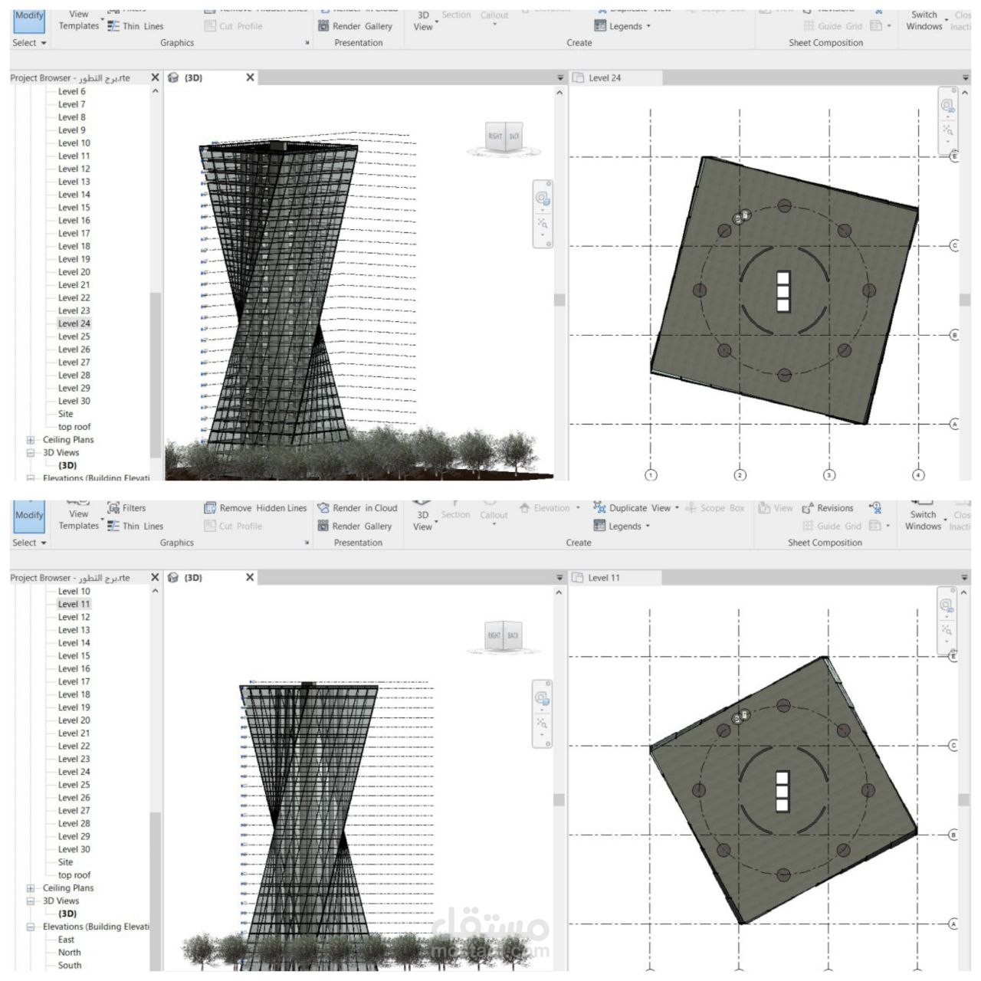The width and height of the screenshot is (981, 981).
Task: Click Remove Hidden Lines tool
Action: (x=255, y=508)
